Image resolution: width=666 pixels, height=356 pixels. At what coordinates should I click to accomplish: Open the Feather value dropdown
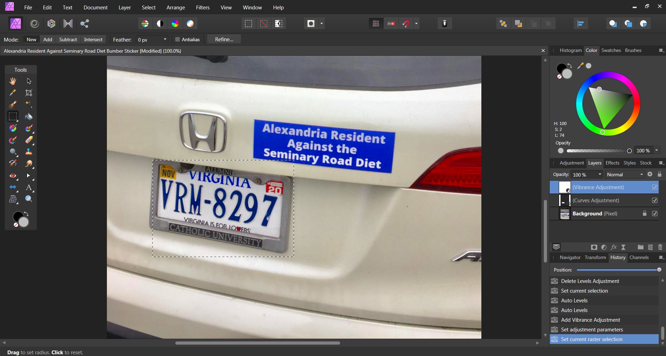point(165,39)
